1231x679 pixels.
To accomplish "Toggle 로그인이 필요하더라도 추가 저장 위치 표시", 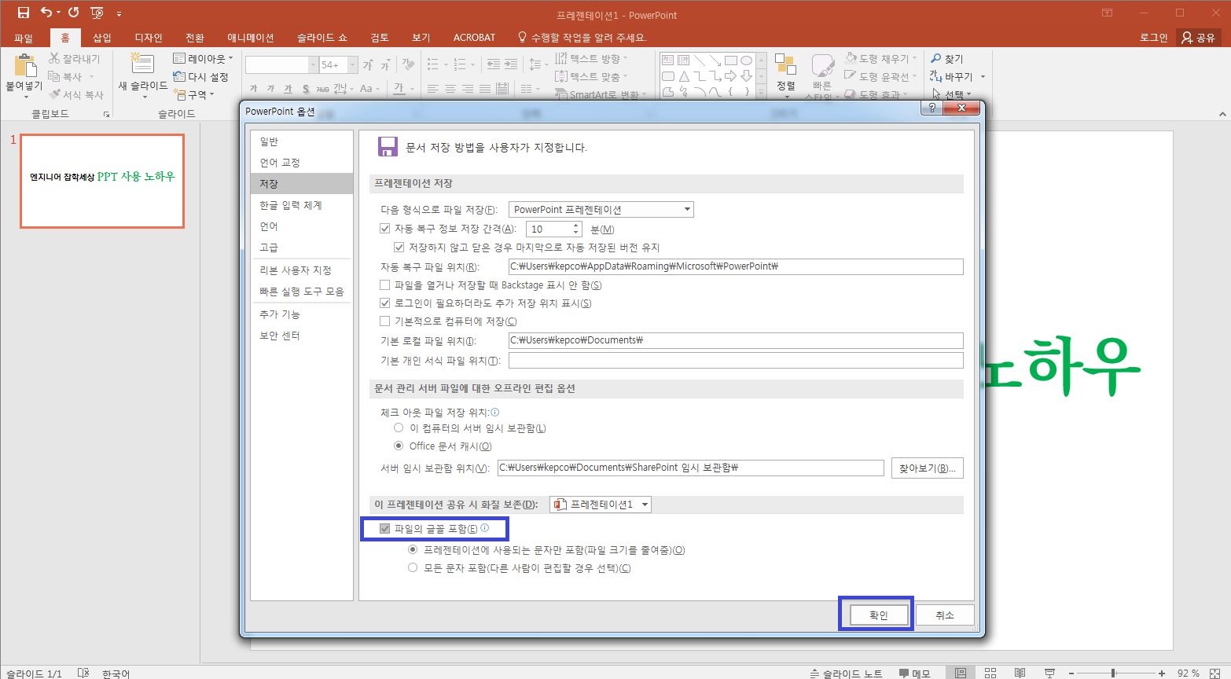I will pos(385,303).
